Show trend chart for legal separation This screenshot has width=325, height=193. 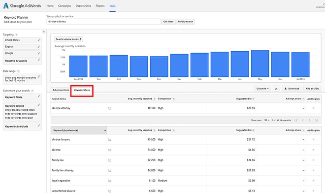tap(110, 181)
